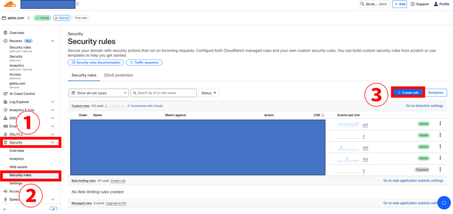Open the Templates button
The height and width of the screenshot is (214, 453).
[x=435, y=93]
